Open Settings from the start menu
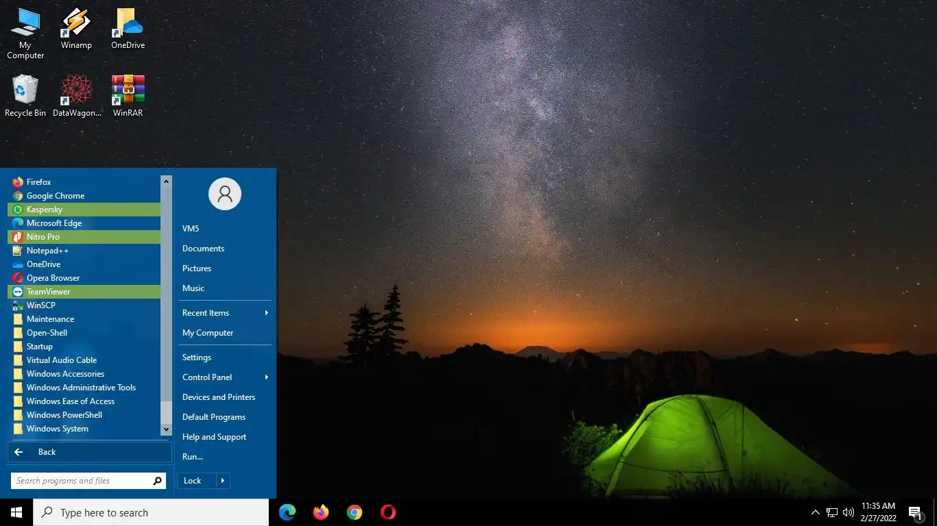The image size is (937, 526). click(225, 358)
